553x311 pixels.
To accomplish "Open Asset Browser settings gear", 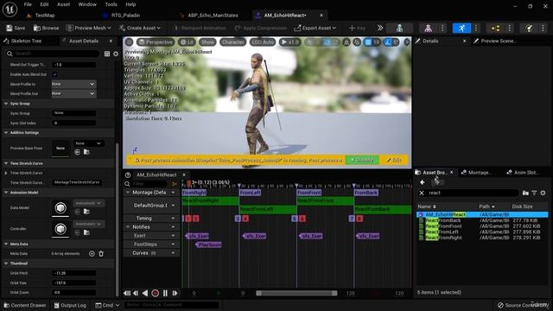I will click(x=543, y=193).
